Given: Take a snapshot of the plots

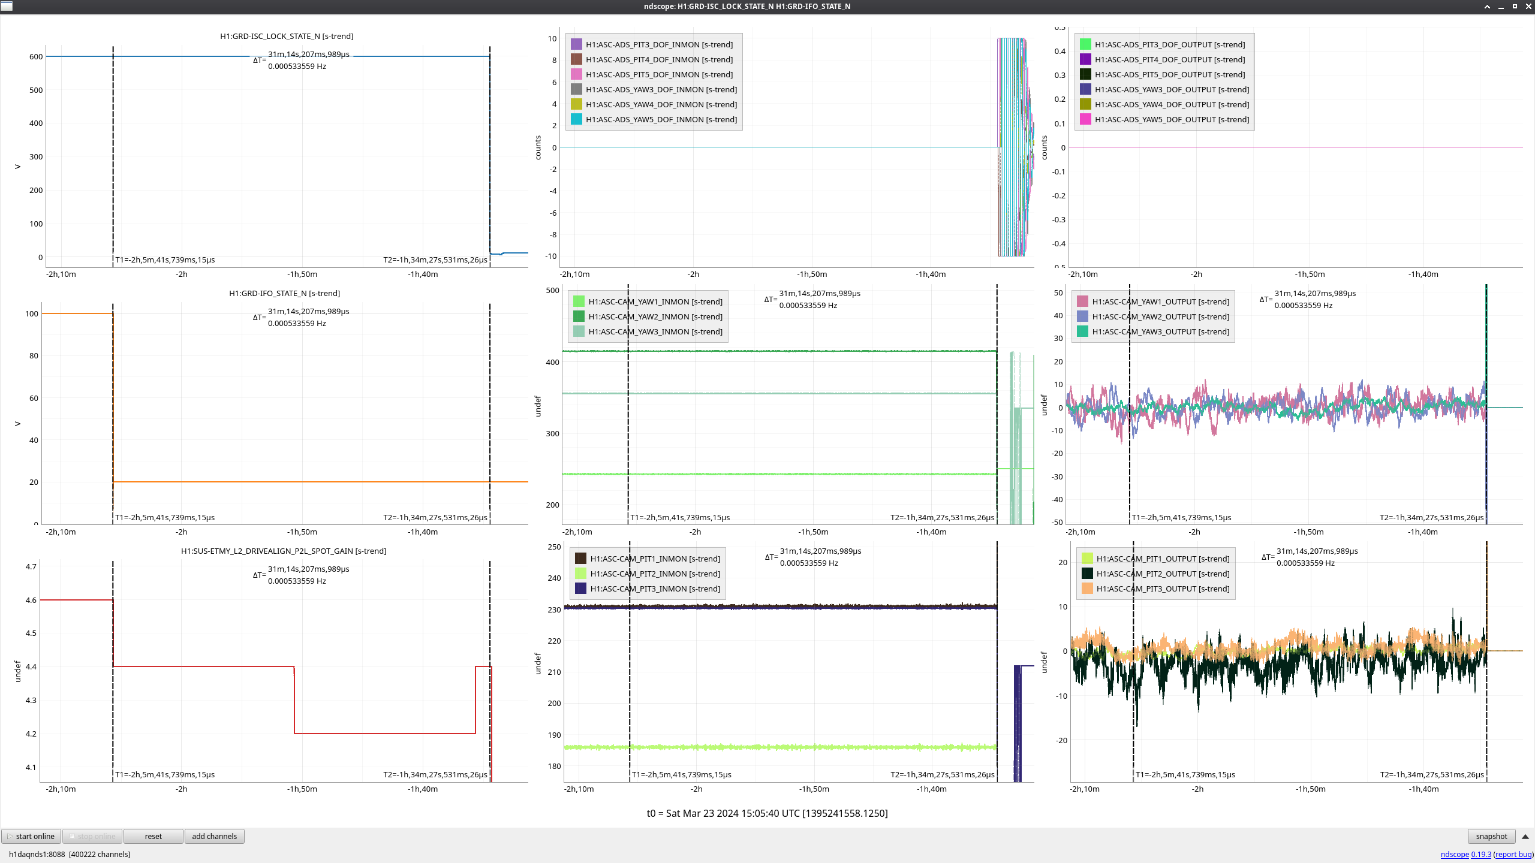Looking at the screenshot, I should 1491,836.
